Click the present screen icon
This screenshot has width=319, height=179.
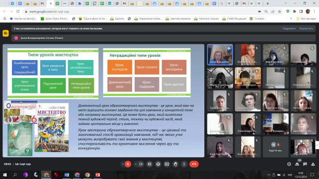[x=167, y=164]
